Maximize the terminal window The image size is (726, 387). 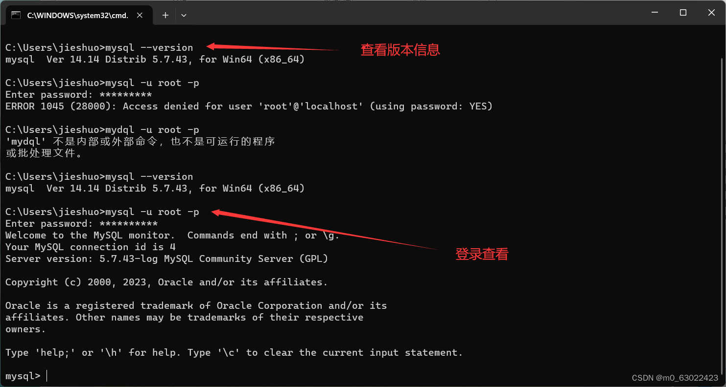coord(683,12)
